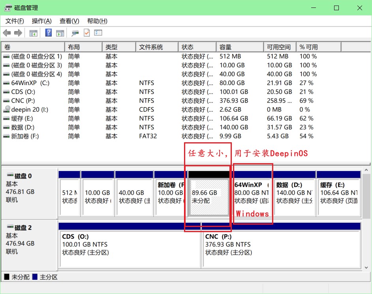Sort volumes by 容量 column header

pyautogui.click(x=239, y=47)
